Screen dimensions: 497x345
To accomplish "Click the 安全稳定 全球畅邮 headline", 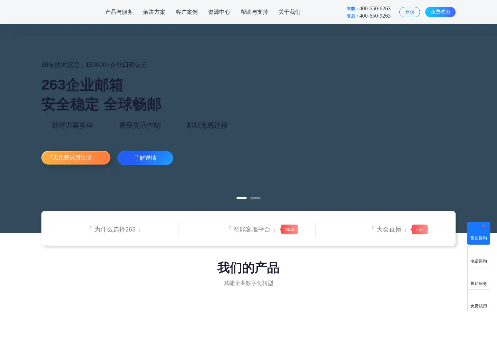I will click(101, 105).
